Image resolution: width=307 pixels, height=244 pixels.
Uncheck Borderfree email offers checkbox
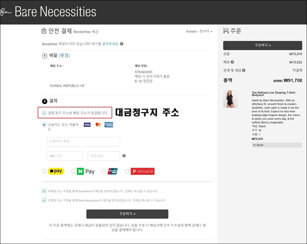pyautogui.click(x=44, y=191)
